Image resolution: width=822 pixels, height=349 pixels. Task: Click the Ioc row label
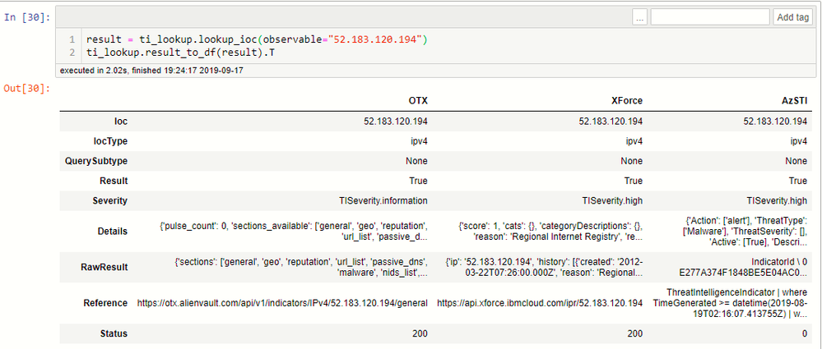pyautogui.click(x=122, y=122)
